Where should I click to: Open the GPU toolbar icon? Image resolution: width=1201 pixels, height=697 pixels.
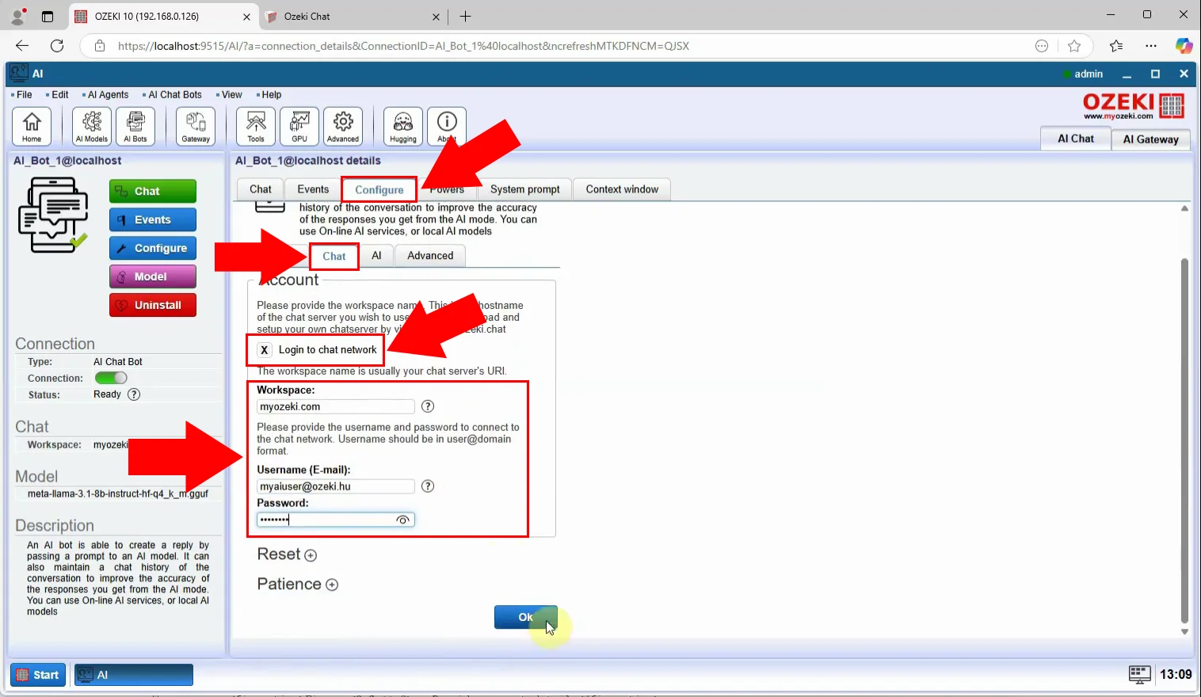click(299, 127)
